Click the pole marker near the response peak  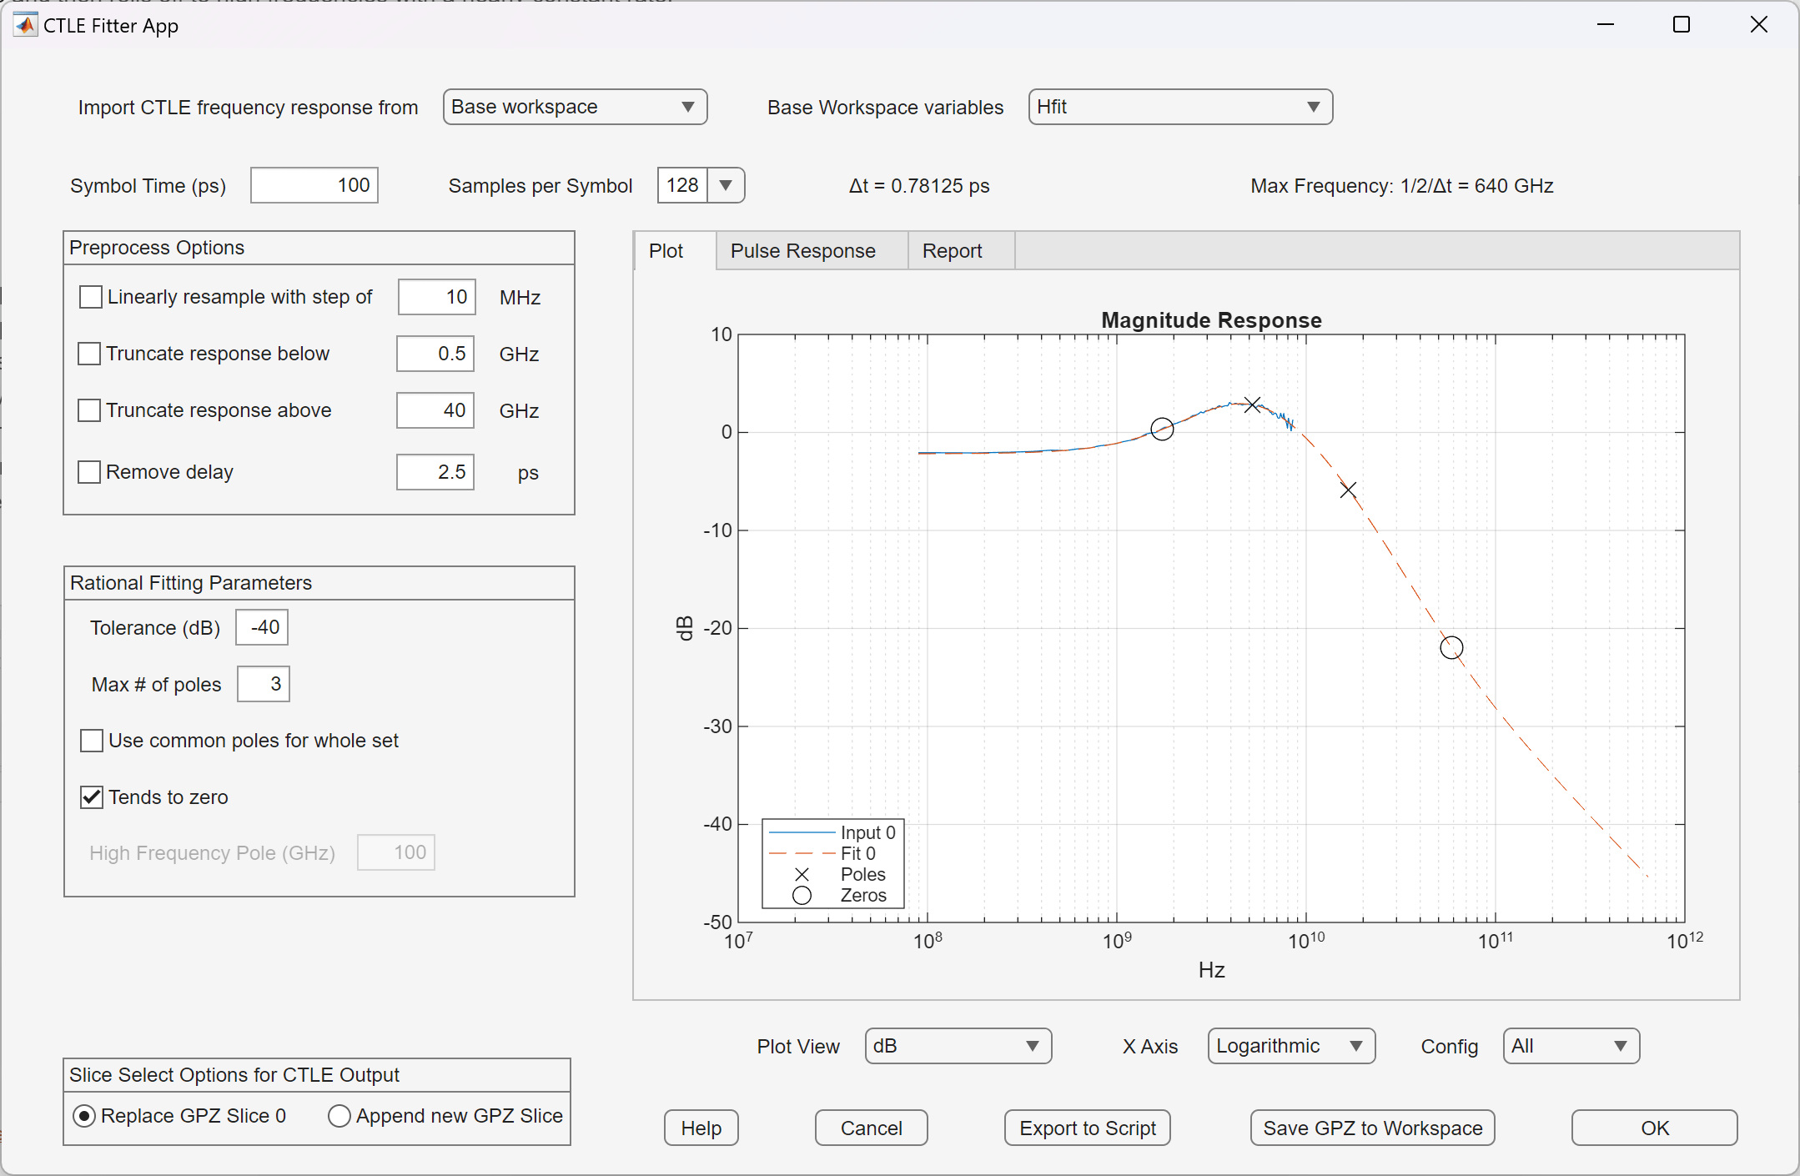click(x=1252, y=405)
